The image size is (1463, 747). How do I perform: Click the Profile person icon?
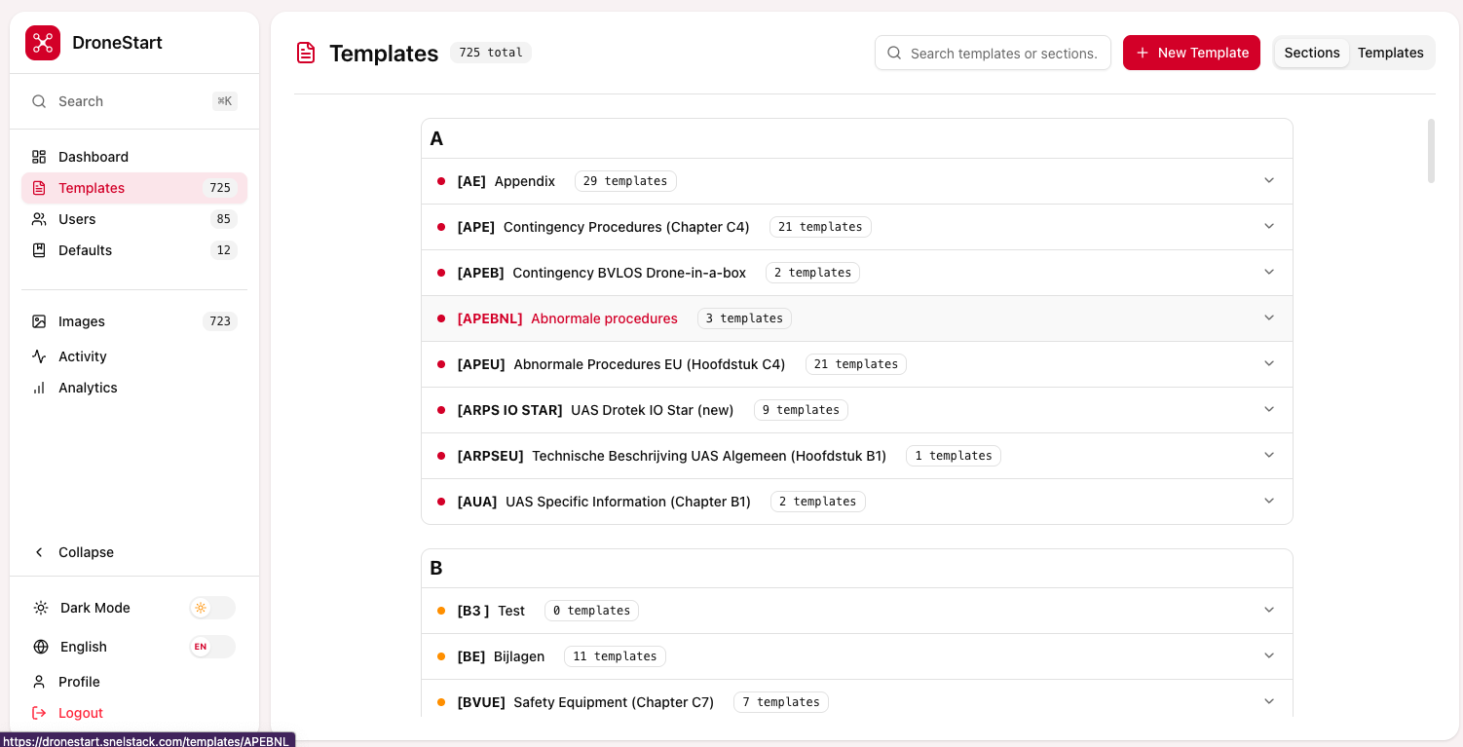(39, 682)
